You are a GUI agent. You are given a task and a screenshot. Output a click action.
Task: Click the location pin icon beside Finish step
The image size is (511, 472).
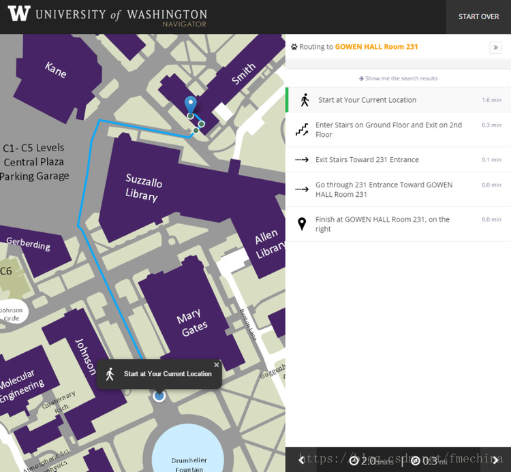click(x=302, y=224)
